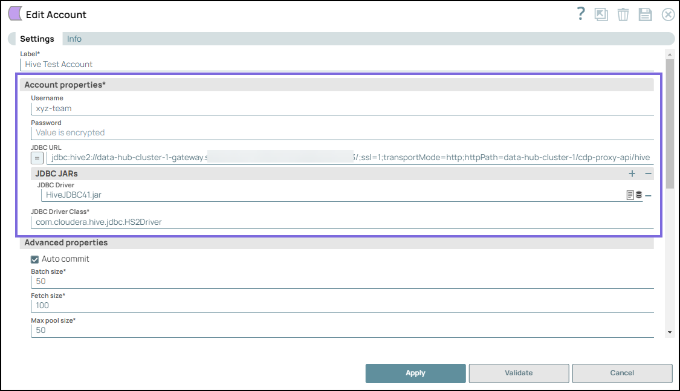Click the scrollbar down arrow
680x391 pixels.
670,332
